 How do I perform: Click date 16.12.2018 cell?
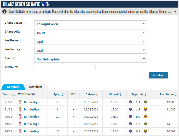pyautogui.click(x=91, y=131)
